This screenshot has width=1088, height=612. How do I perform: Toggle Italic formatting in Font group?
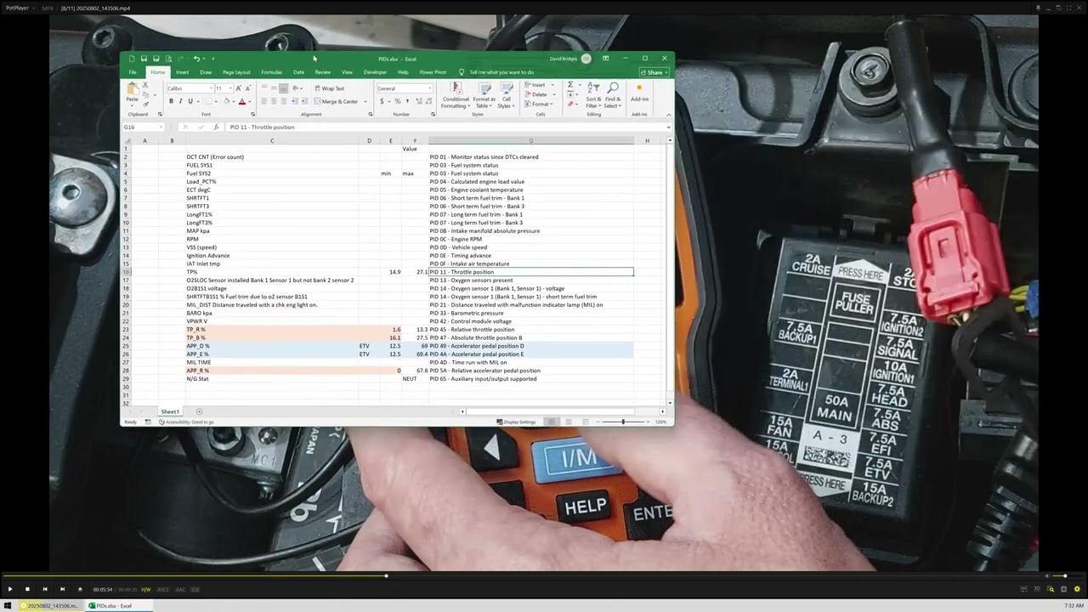pos(180,101)
